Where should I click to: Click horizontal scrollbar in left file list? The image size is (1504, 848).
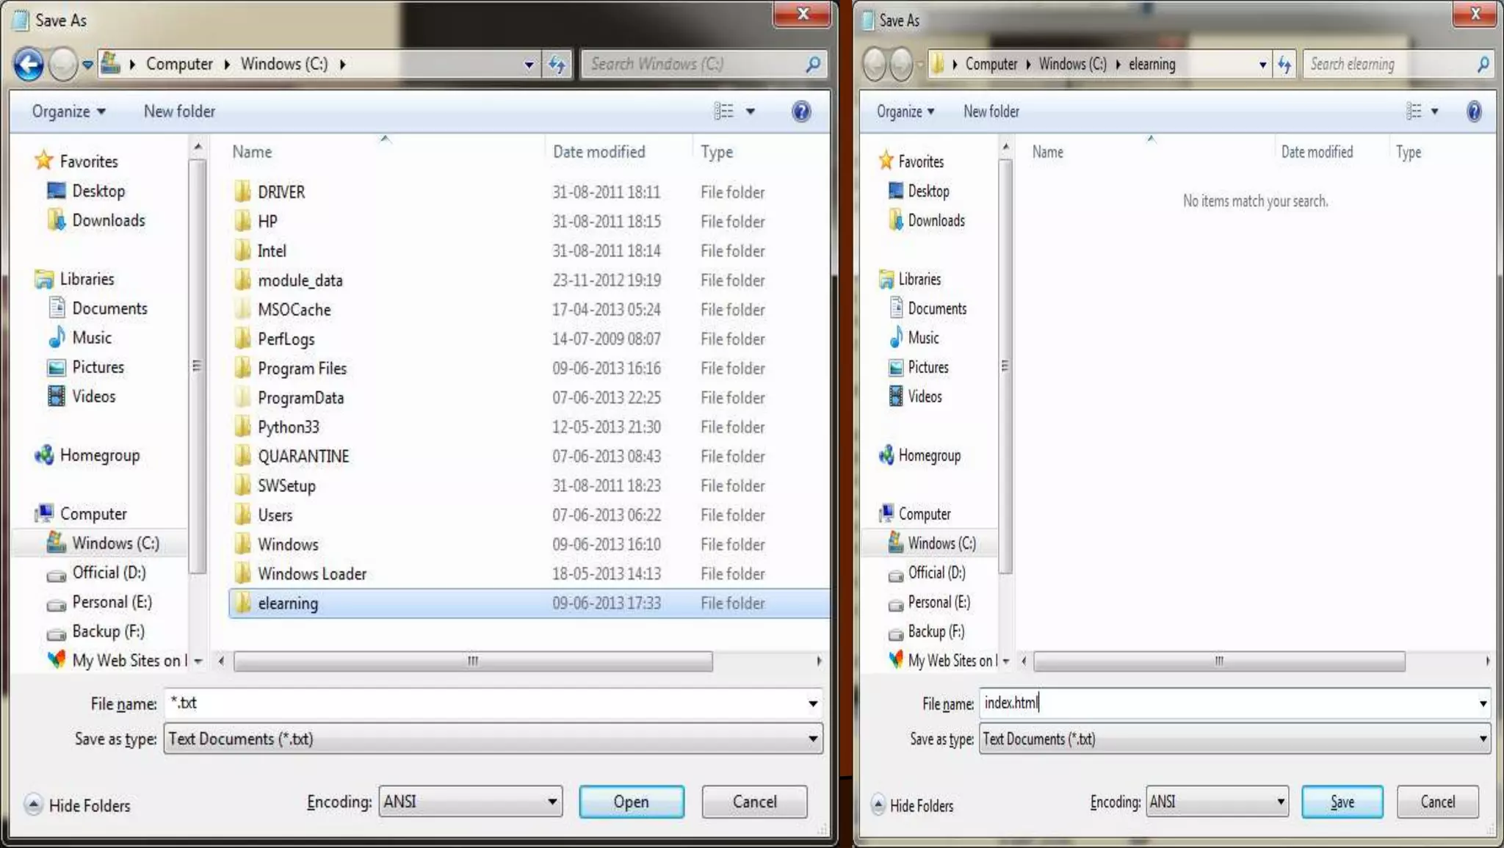(473, 662)
